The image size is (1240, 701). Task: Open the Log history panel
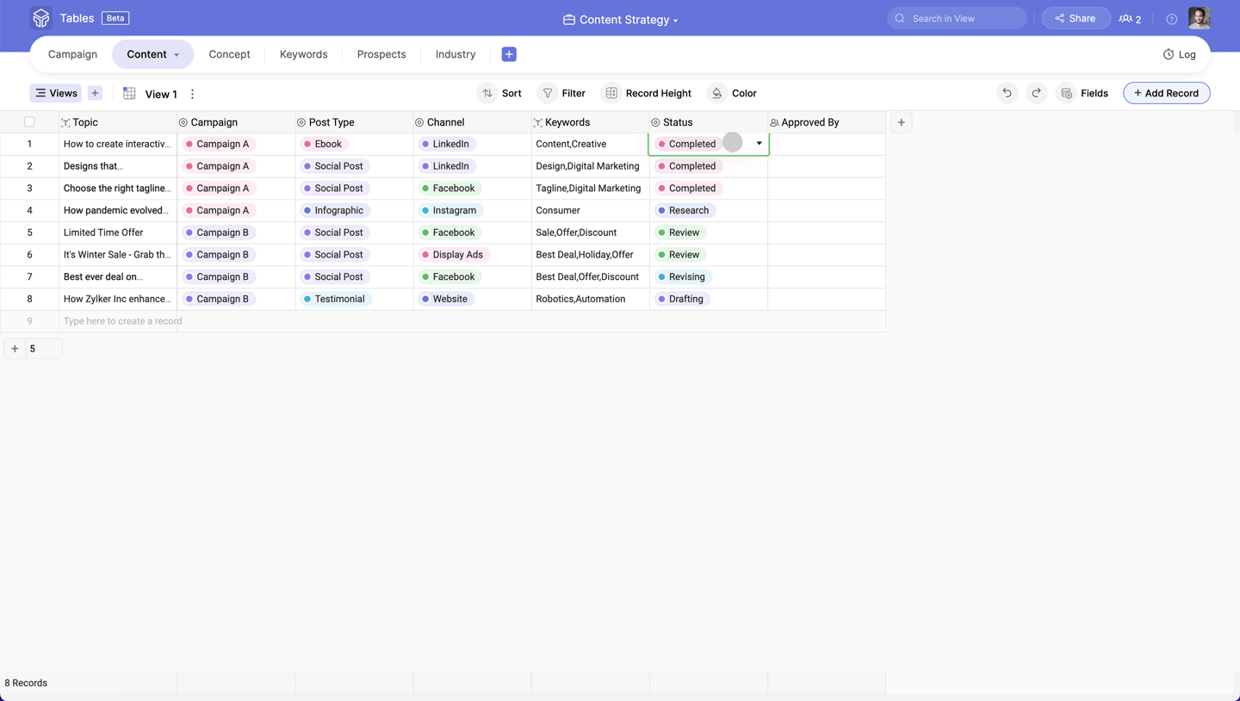coord(1179,54)
